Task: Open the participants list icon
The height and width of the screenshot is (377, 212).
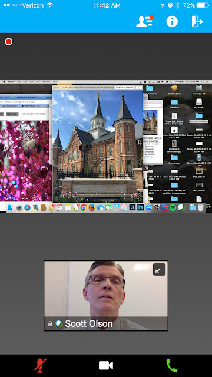Action: click(x=145, y=21)
